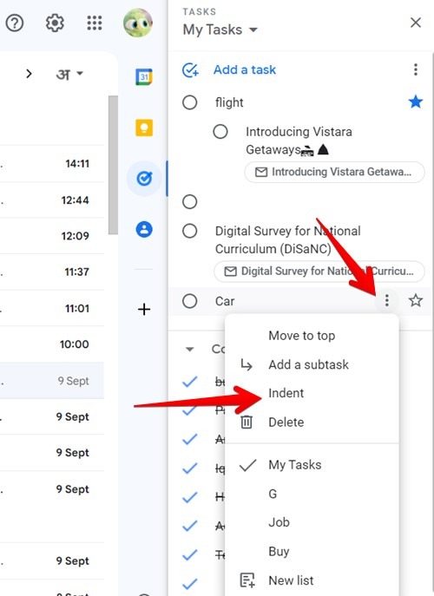Click the mail list scrollbar
The width and height of the screenshot is (434, 596).
(113, 165)
